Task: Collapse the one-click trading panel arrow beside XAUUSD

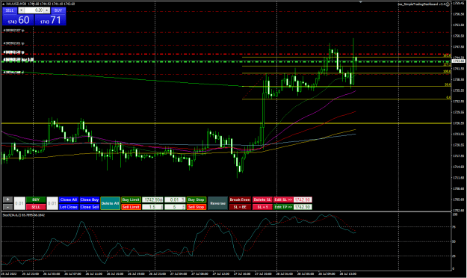Action: click(3, 4)
